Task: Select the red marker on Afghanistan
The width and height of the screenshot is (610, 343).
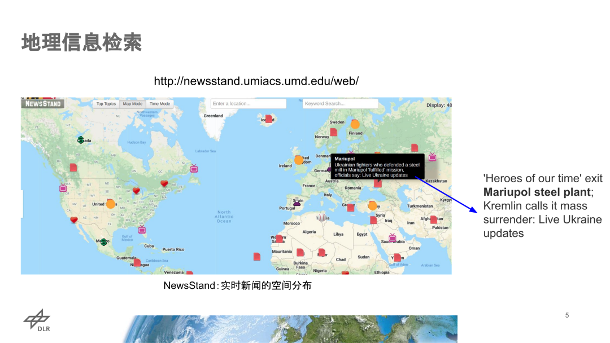Action: [433, 220]
